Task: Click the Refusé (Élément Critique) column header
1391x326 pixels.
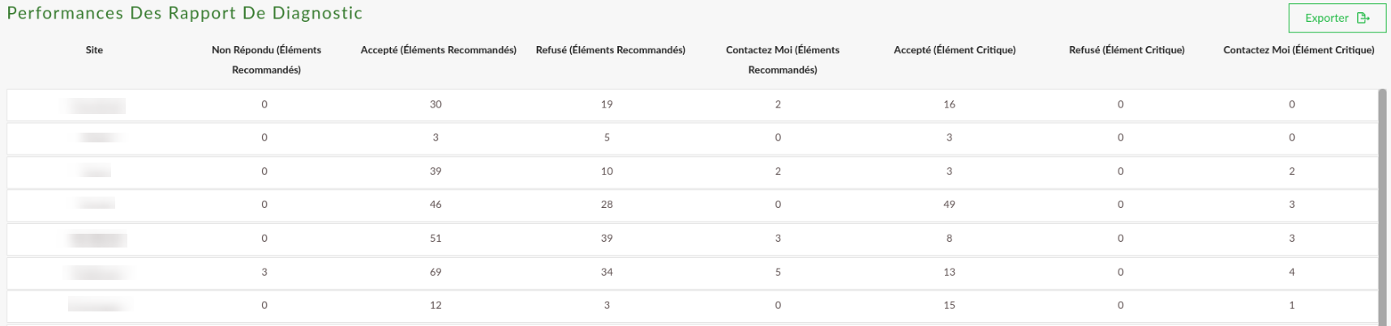Action: [x=1127, y=50]
